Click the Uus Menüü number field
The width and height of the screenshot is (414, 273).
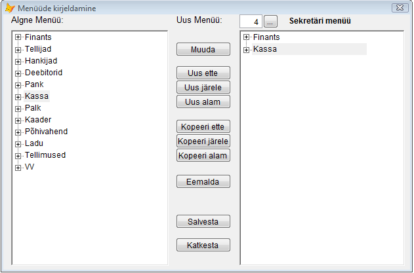(x=251, y=22)
